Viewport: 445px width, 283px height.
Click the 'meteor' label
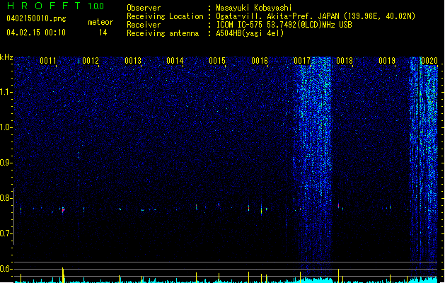[100, 22]
